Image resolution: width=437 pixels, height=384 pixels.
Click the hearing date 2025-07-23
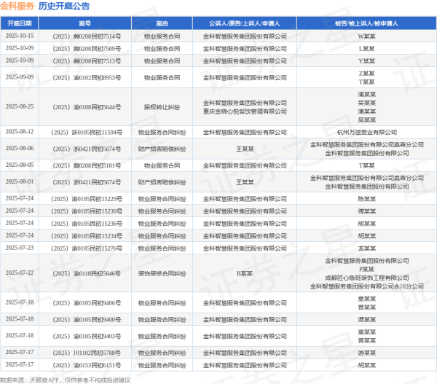[20, 248]
